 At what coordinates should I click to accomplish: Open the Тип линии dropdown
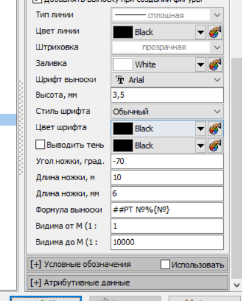point(167,15)
